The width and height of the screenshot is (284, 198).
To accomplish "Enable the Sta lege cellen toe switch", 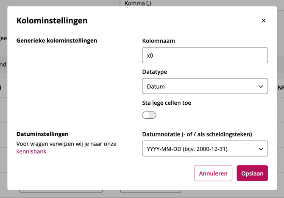I will pyautogui.click(x=149, y=115).
